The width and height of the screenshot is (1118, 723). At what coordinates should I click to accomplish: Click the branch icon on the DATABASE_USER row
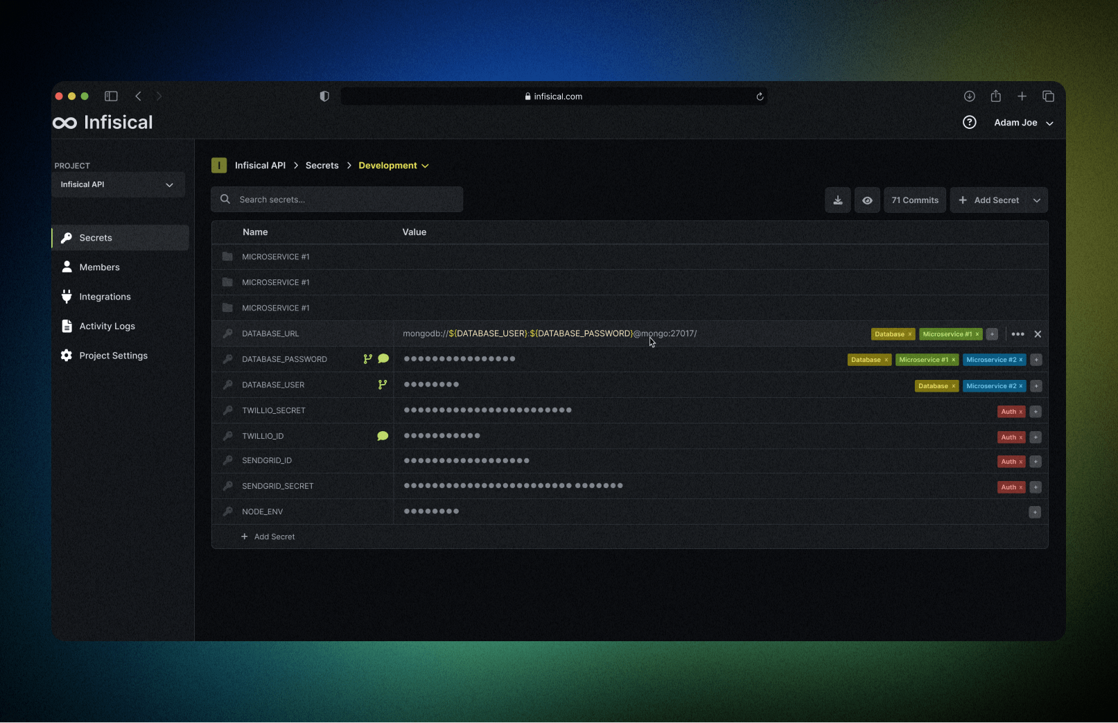point(382,385)
